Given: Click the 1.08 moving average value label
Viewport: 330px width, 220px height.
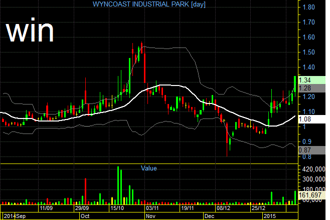Looking at the screenshot, I should click(312, 119).
